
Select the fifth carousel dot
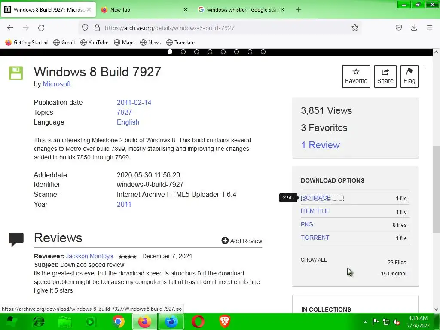[x=223, y=52]
